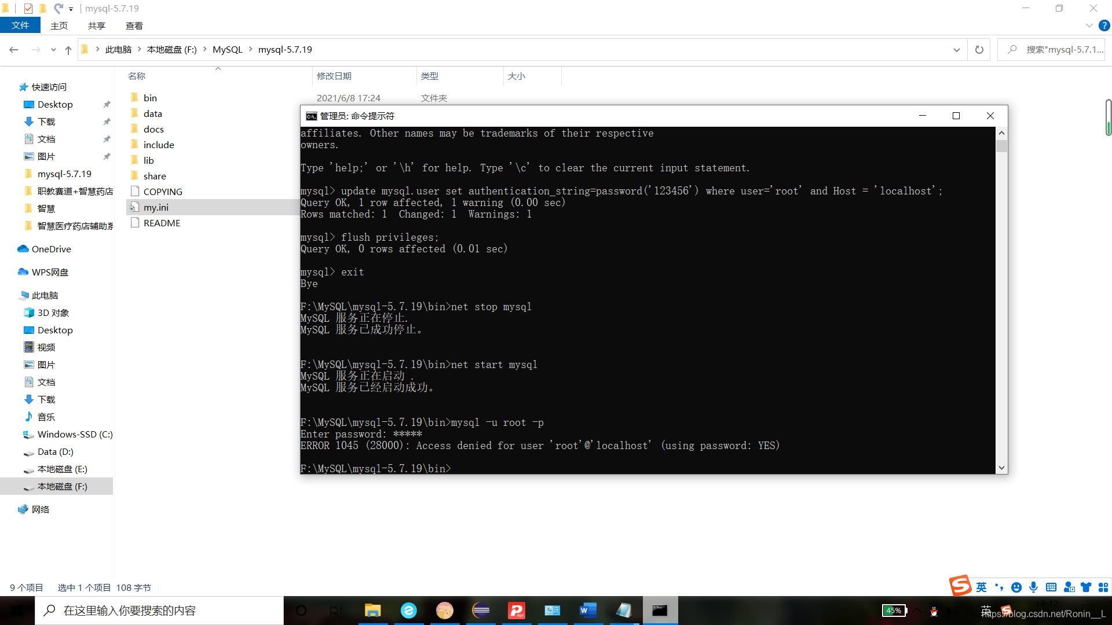Open pinned Desktop under quick access
The height and width of the screenshot is (625, 1112).
point(55,104)
